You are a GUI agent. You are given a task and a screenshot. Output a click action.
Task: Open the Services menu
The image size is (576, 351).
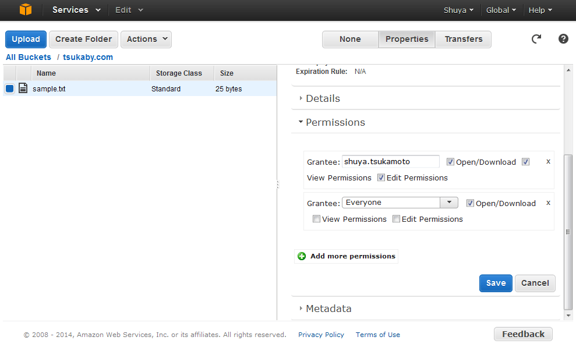coord(76,10)
